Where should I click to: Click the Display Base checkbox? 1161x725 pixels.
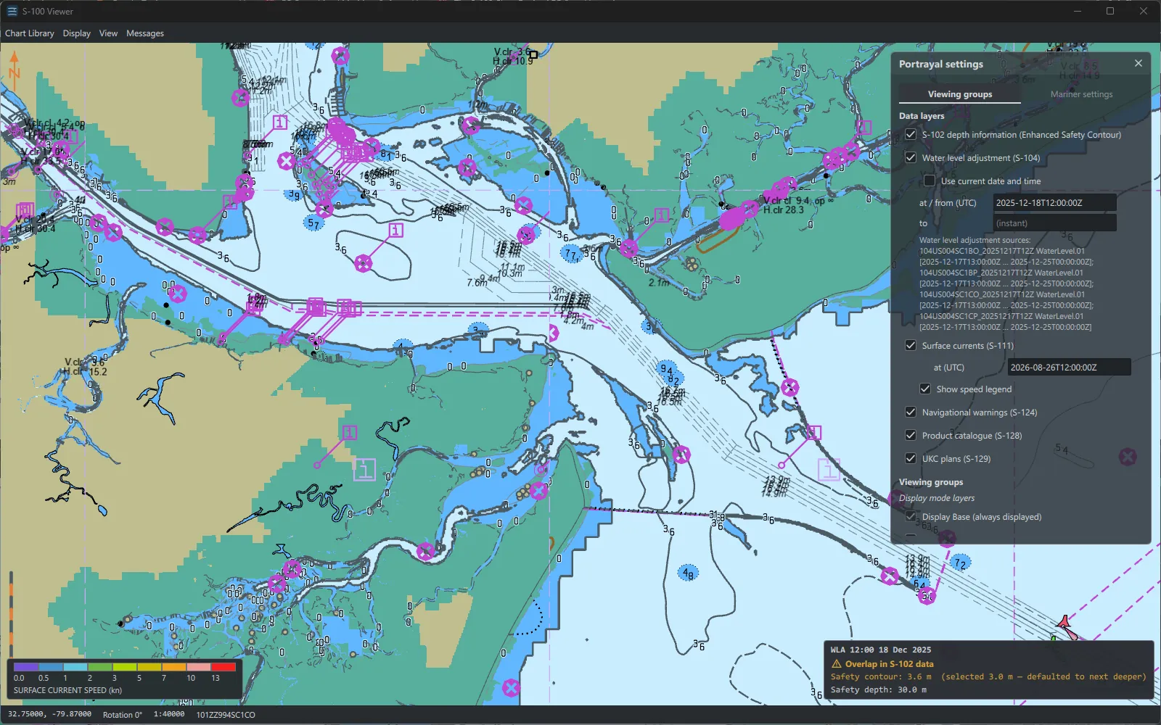point(911,516)
